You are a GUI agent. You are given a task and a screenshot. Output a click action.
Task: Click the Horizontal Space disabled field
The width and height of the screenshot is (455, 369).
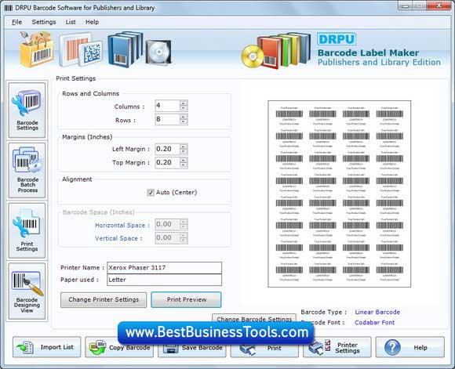[x=168, y=224]
